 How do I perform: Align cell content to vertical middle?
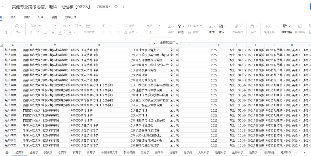pyautogui.click(x=111, y=26)
